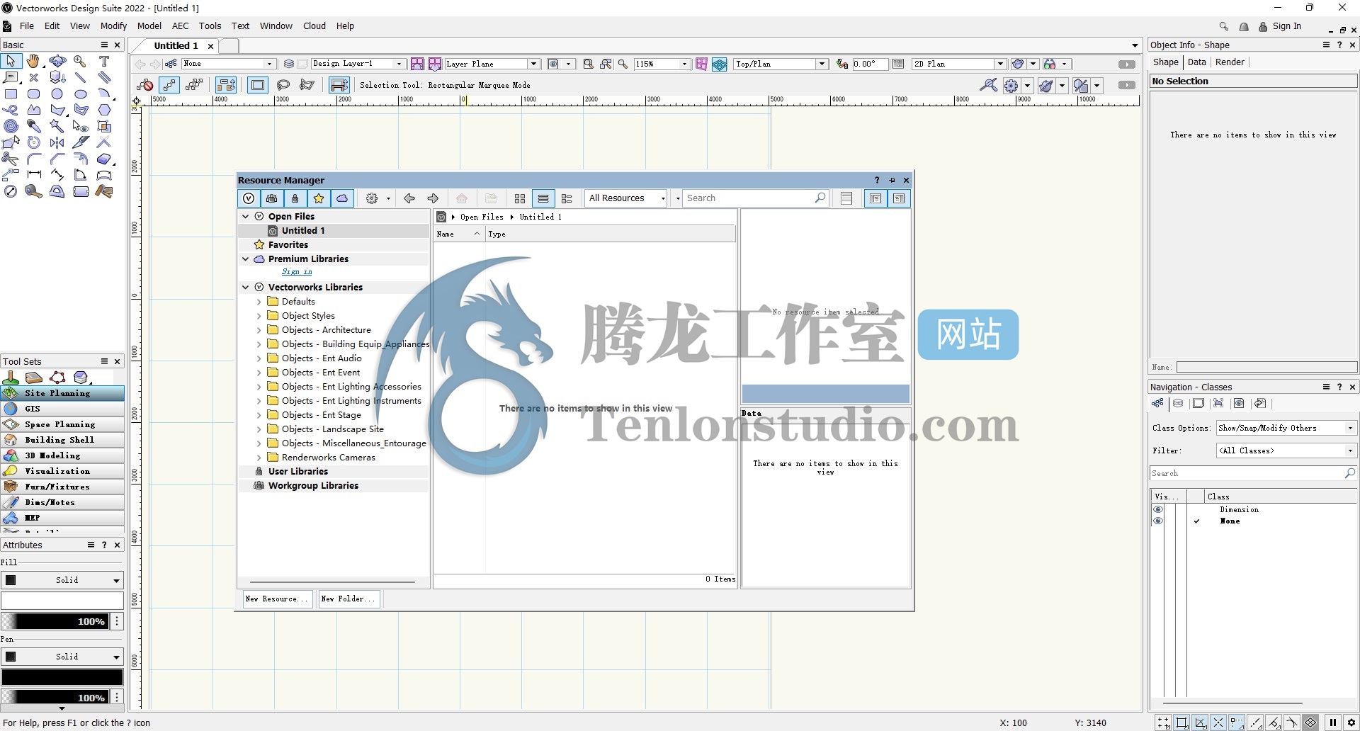Go back in Resource Manager navigation

(409, 198)
